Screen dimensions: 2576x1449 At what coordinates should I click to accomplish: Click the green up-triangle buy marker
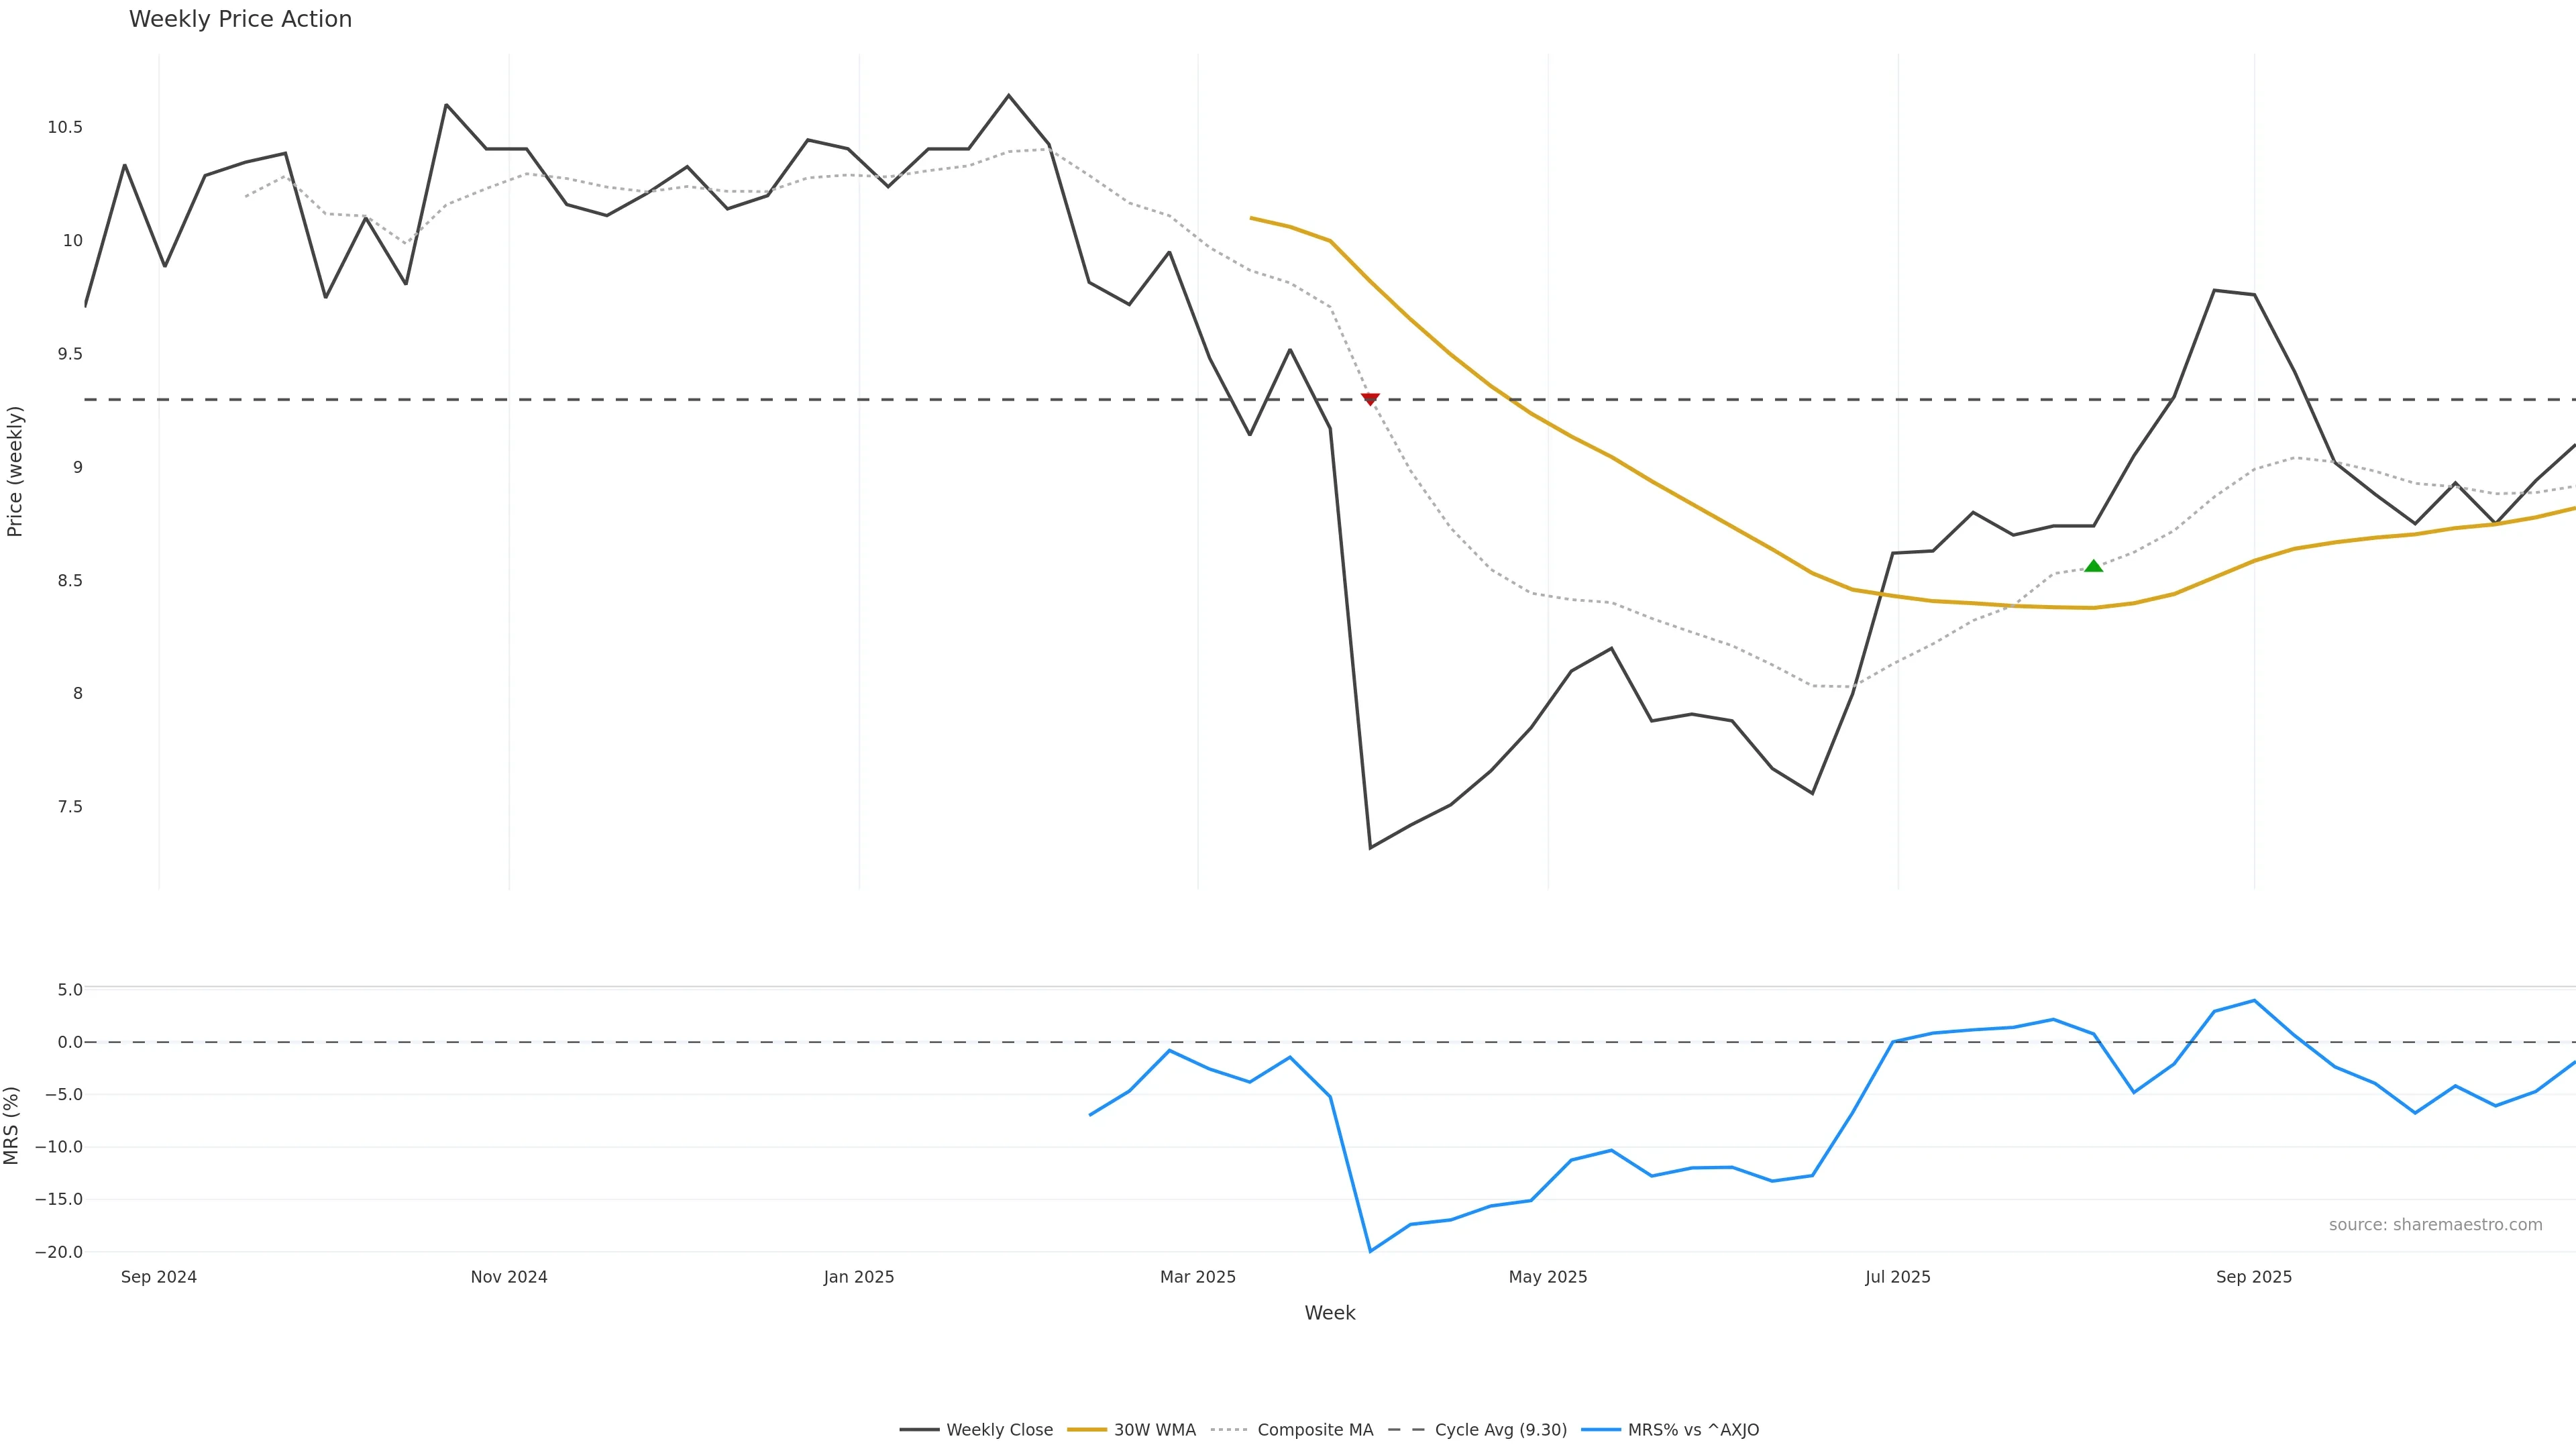pos(2093,566)
